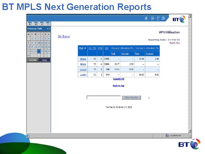Click the Internet Explorer page icon in status bar

(x=28, y=135)
